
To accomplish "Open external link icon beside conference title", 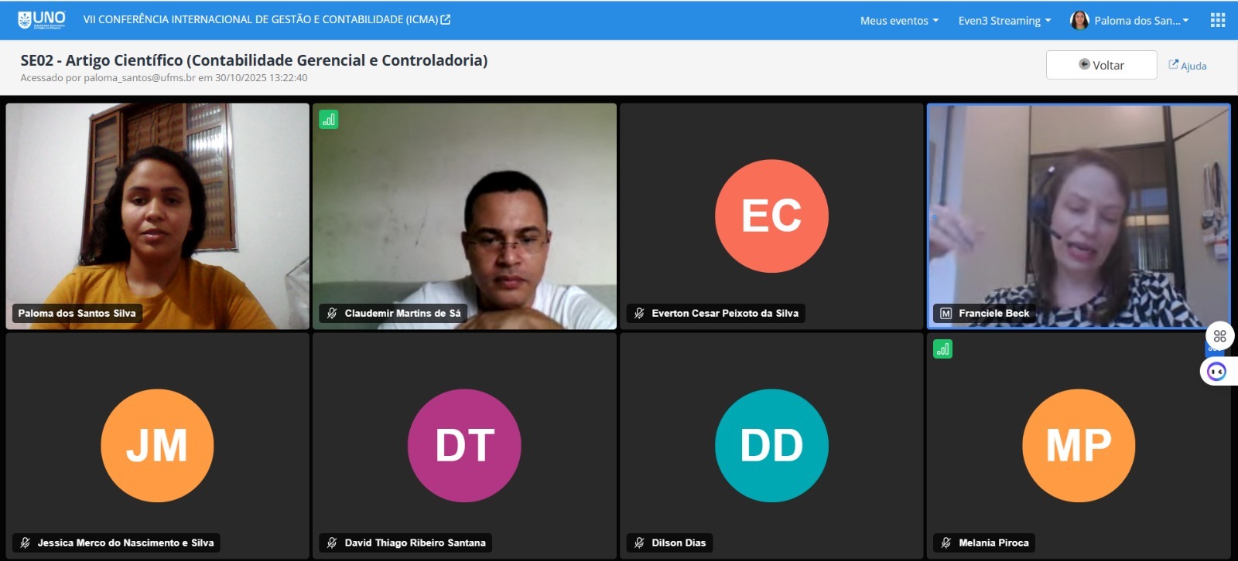I will coord(446,19).
